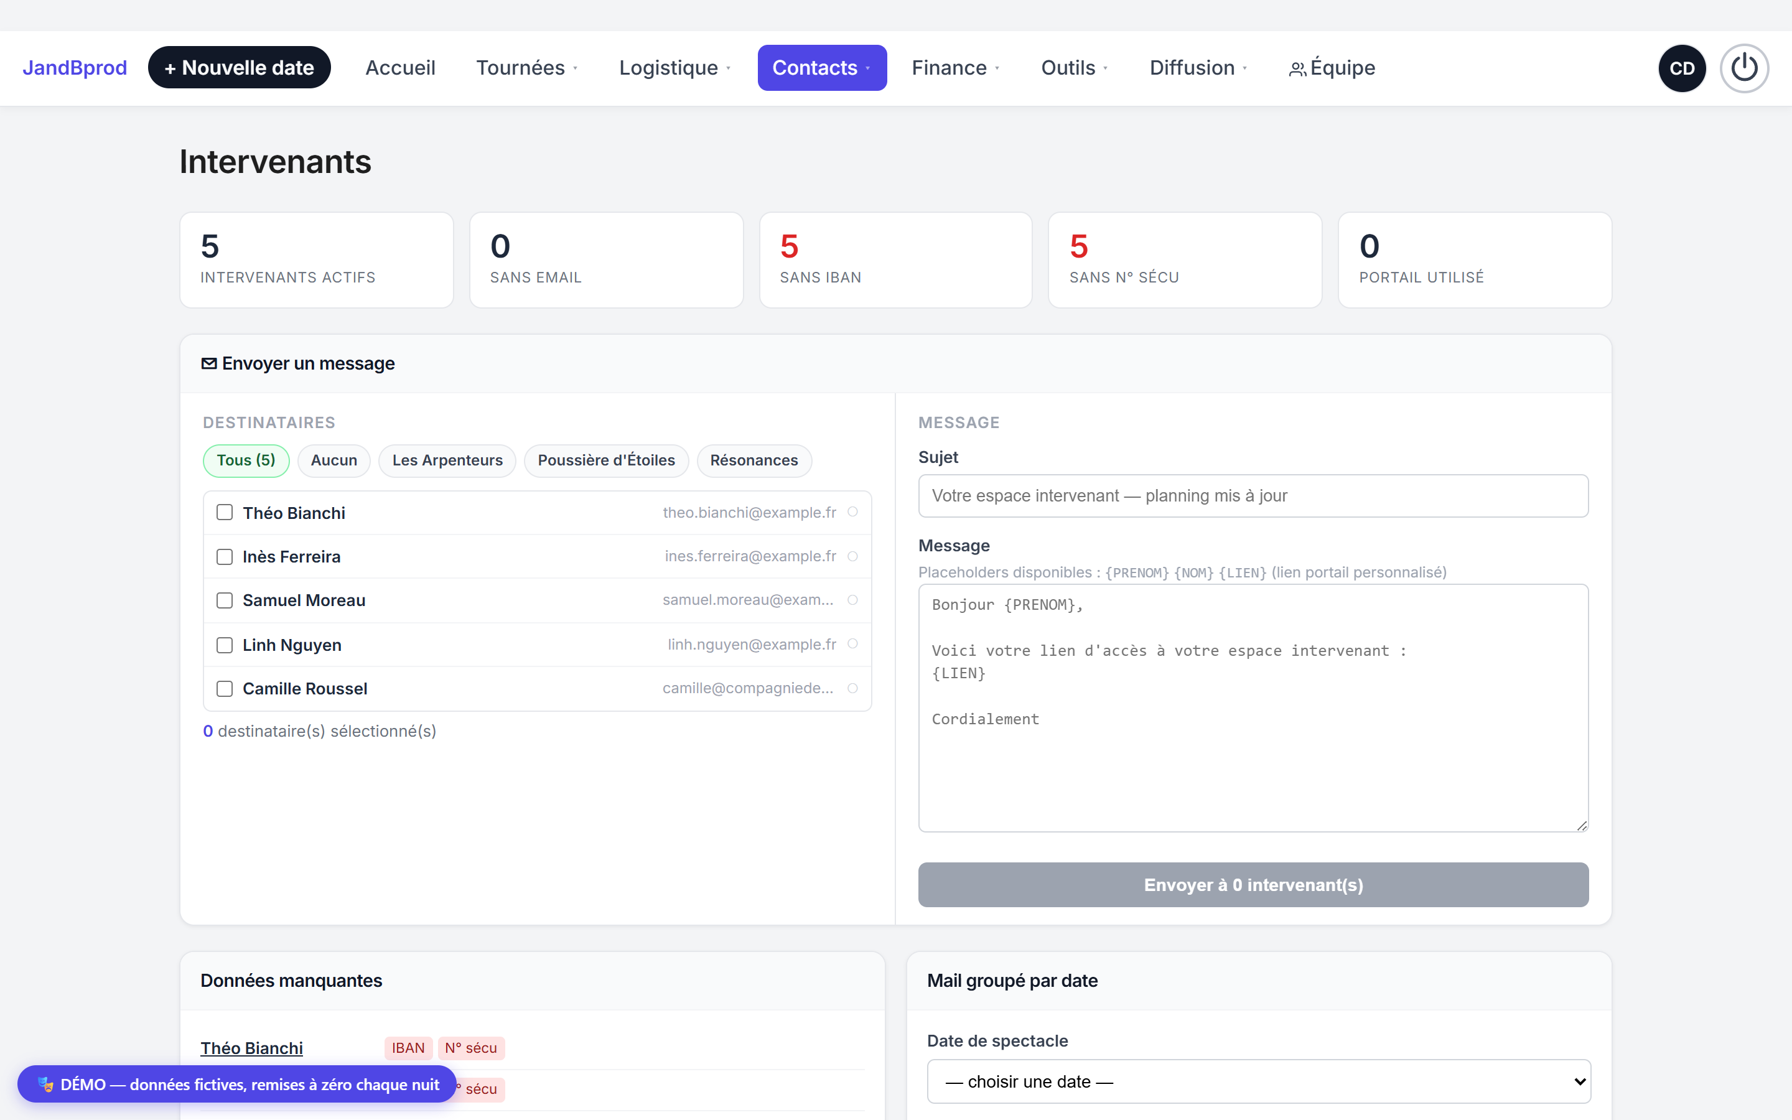Check the Camille Roussel recipient checkbox
The height and width of the screenshot is (1120, 1792).
coord(225,688)
